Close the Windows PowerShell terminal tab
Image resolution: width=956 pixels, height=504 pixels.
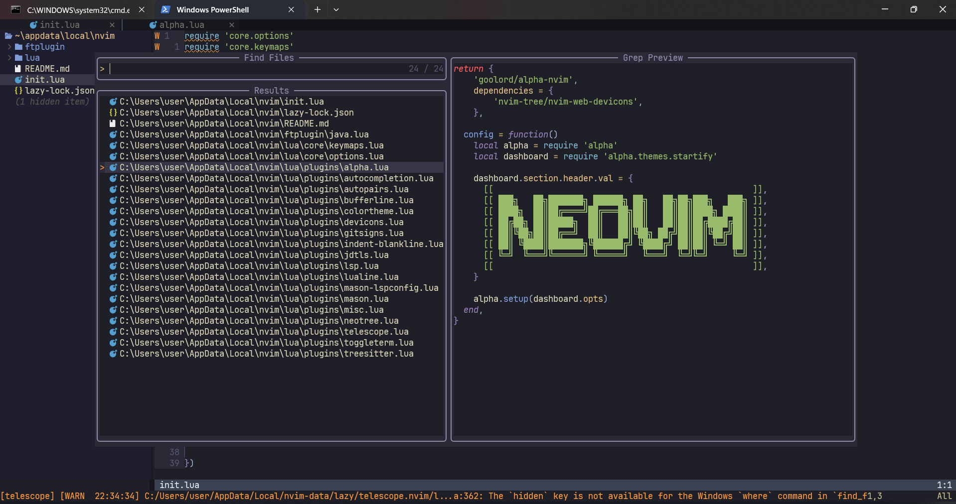pos(291,9)
